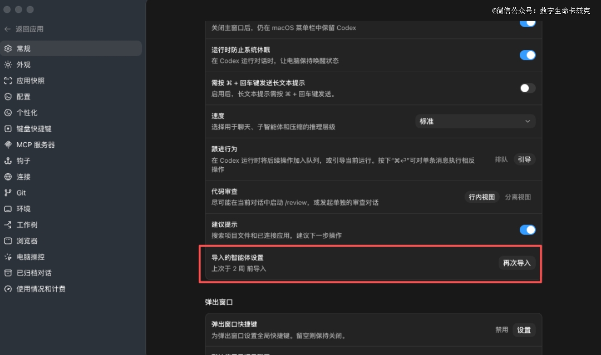
Task: Select the 钩子 anchor icon
Action: tap(8, 161)
